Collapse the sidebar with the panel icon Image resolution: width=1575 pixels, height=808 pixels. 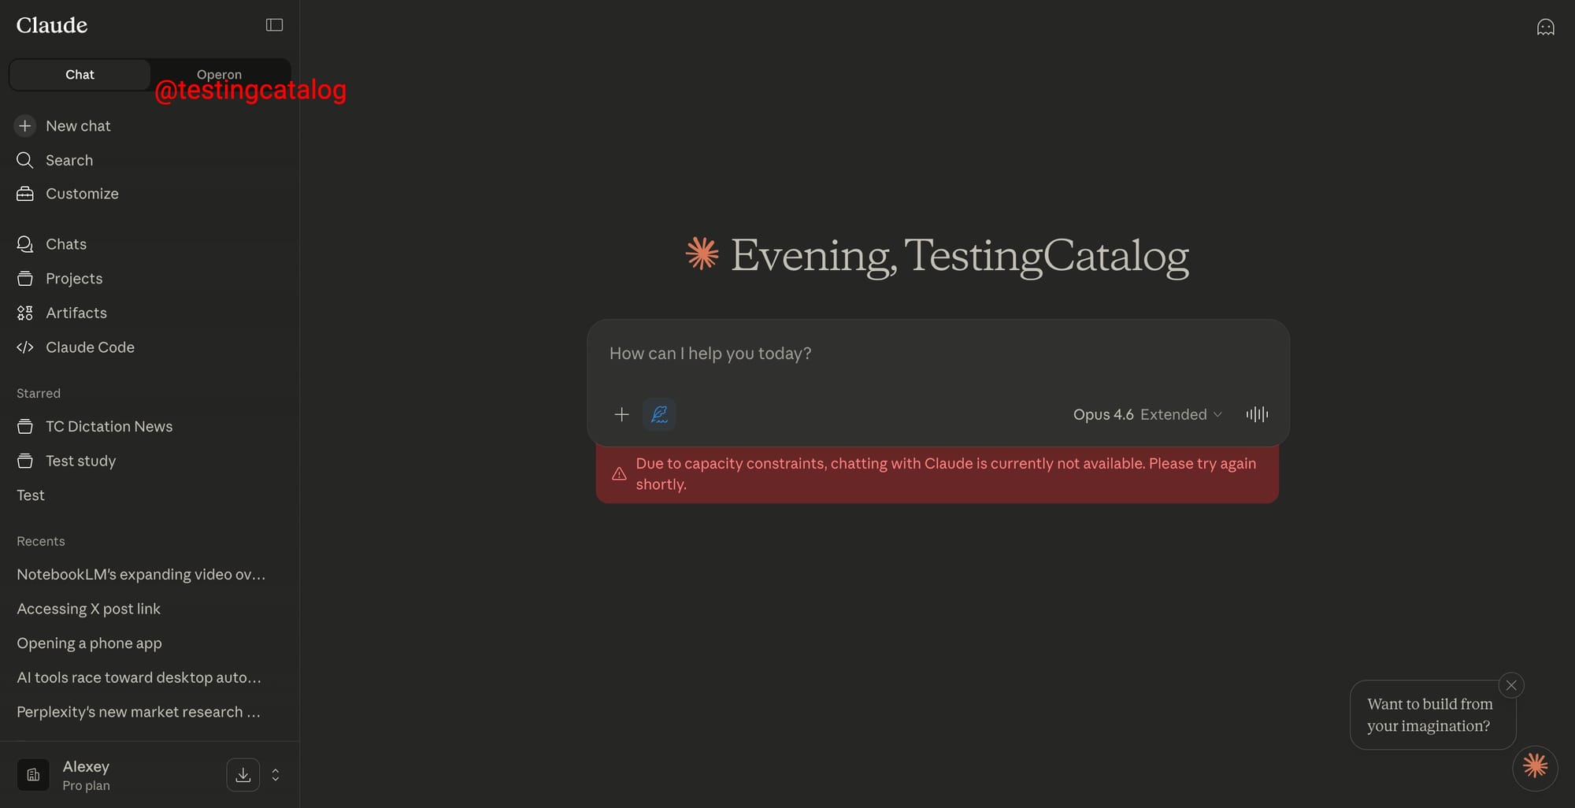pos(274,25)
